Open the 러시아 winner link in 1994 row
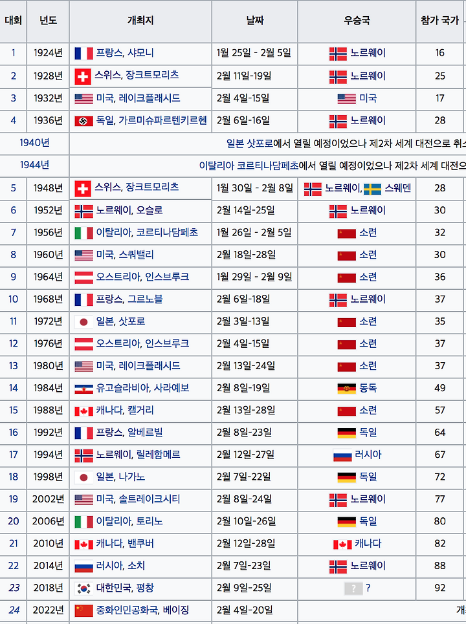This screenshot has height=624, width=466. coord(368,455)
